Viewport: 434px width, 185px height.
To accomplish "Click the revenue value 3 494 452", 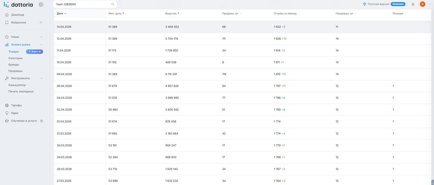I will (x=172, y=27).
